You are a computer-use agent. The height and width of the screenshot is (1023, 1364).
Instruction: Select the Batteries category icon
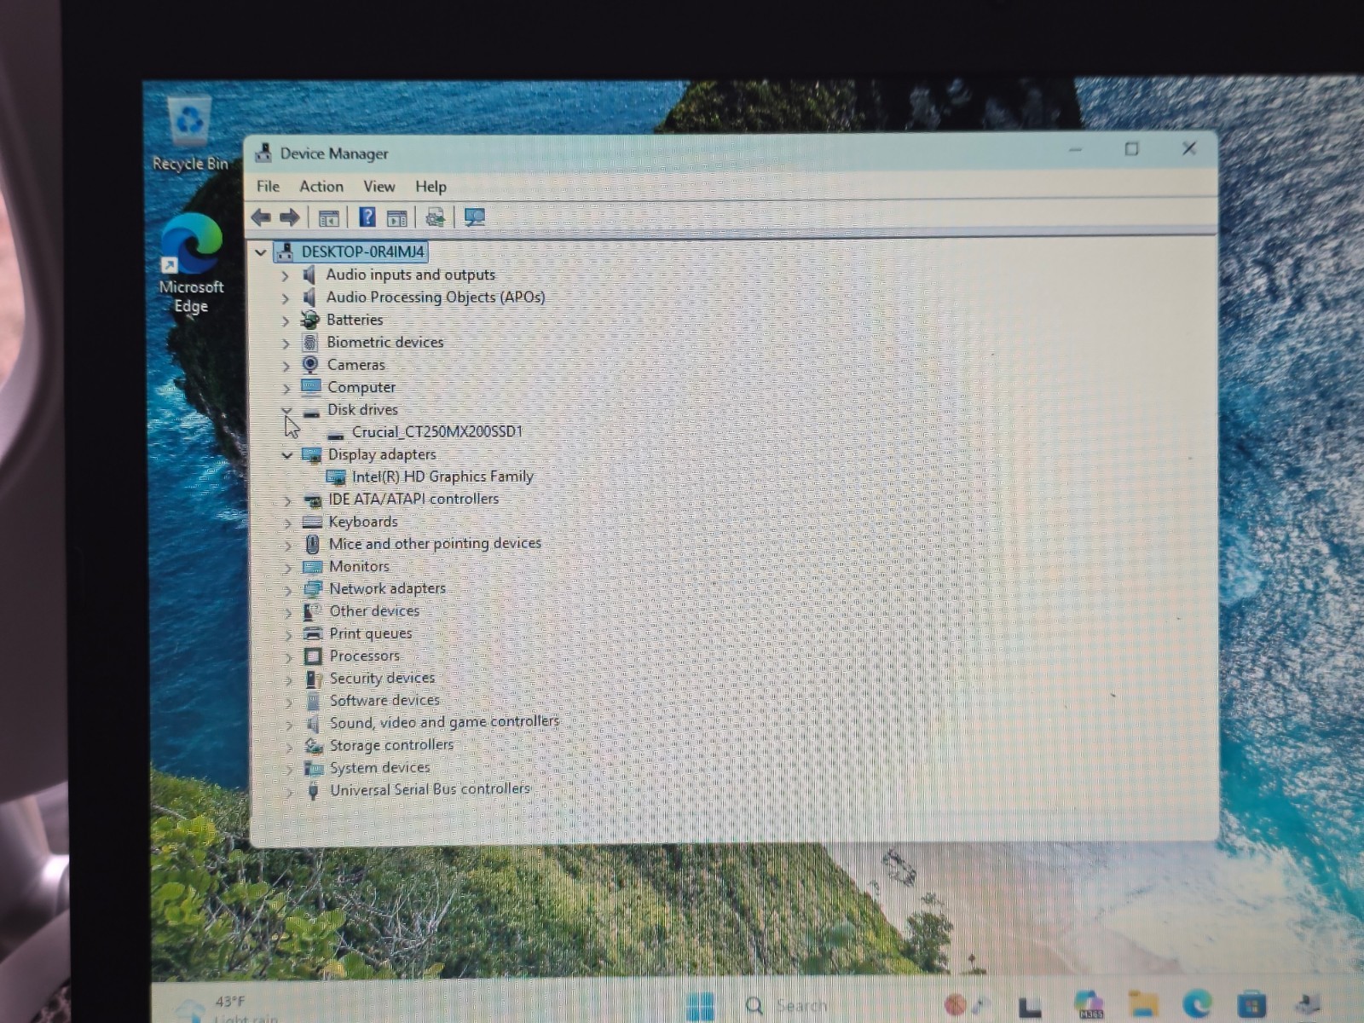[x=310, y=320]
